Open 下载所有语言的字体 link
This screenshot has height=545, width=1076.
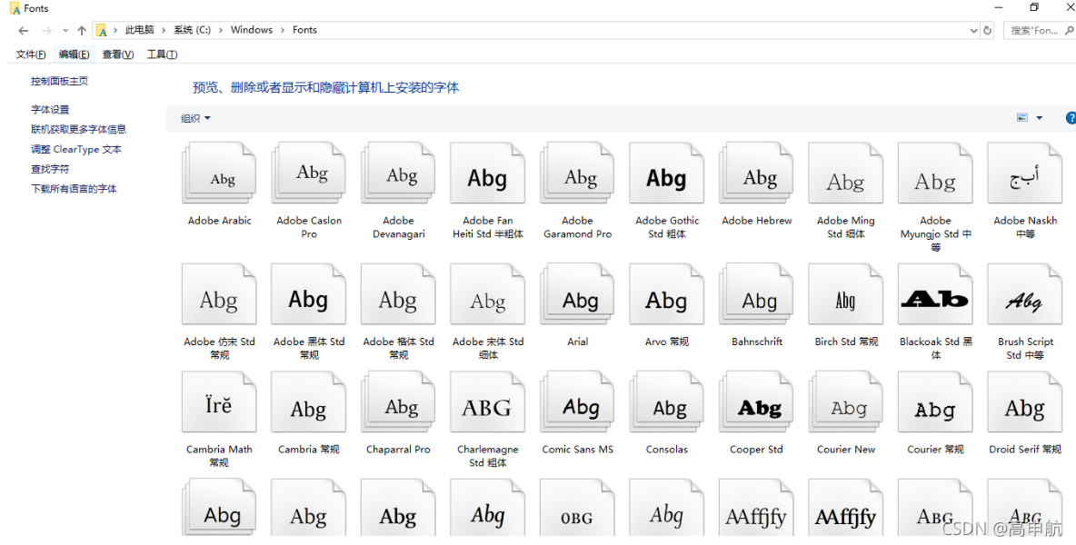coord(75,189)
